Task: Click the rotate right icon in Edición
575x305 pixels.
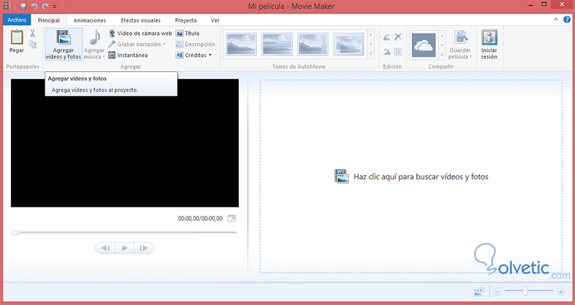Action: pos(387,52)
